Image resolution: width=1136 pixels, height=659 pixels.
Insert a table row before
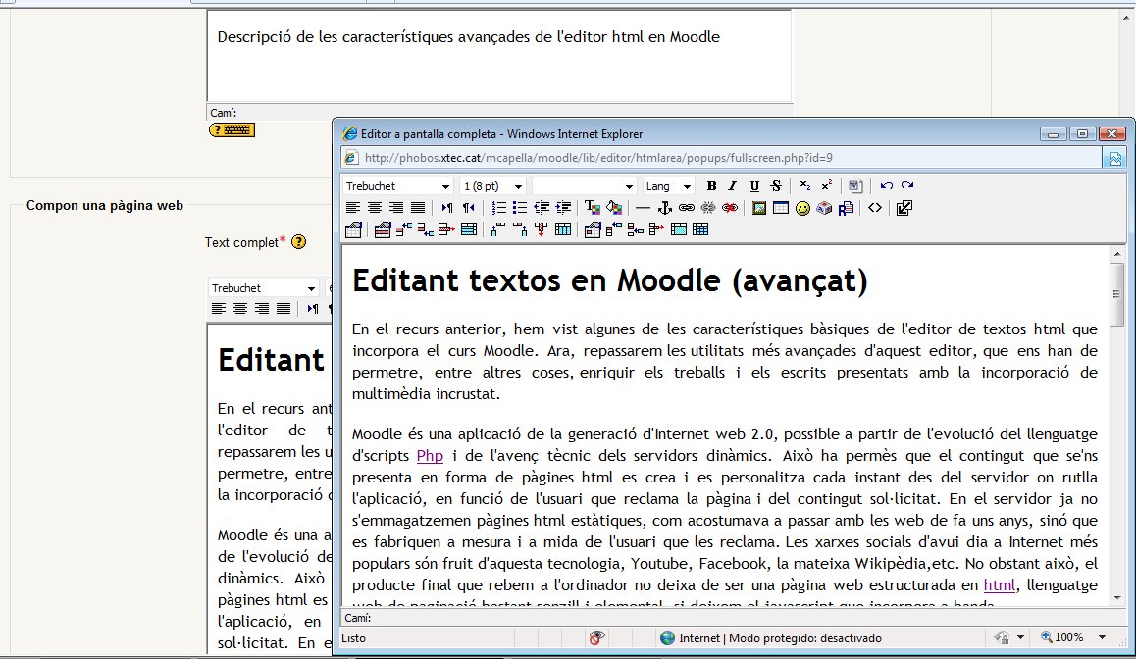[403, 229]
